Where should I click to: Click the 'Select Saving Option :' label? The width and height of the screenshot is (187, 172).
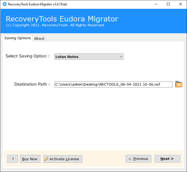click(28, 56)
